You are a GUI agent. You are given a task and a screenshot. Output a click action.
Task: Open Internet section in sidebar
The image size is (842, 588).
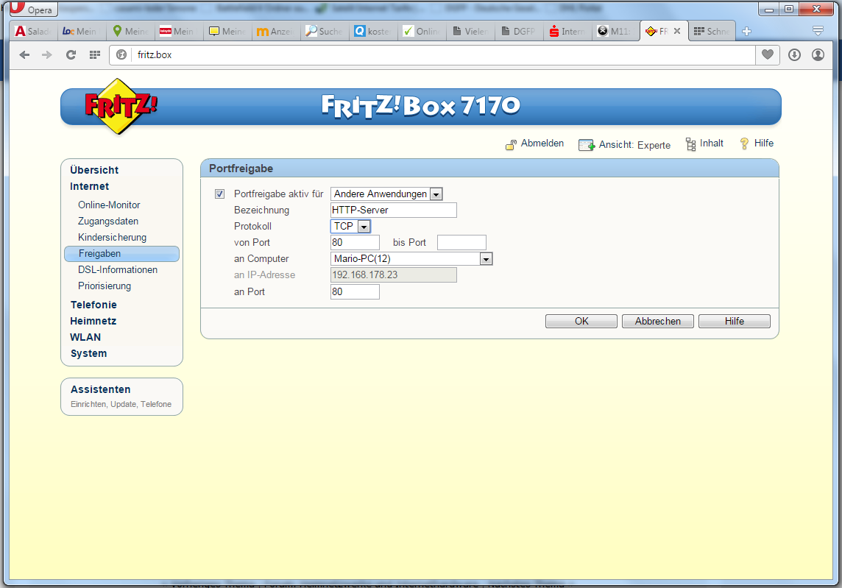[x=89, y=186]
